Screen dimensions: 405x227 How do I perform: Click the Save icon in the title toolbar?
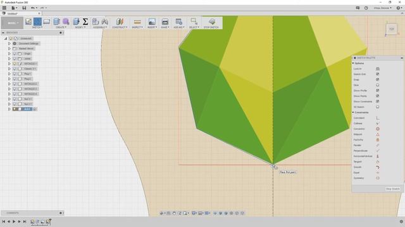point(24,8)
